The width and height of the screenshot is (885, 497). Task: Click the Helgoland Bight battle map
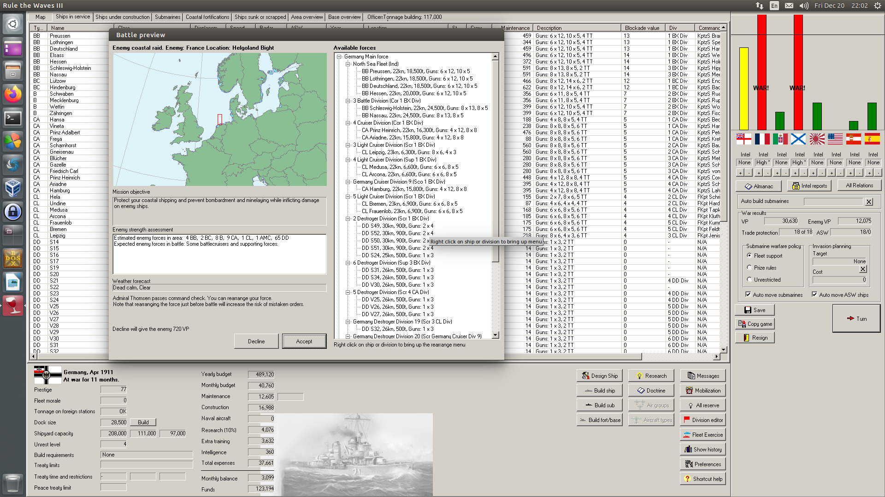(220, 120)
